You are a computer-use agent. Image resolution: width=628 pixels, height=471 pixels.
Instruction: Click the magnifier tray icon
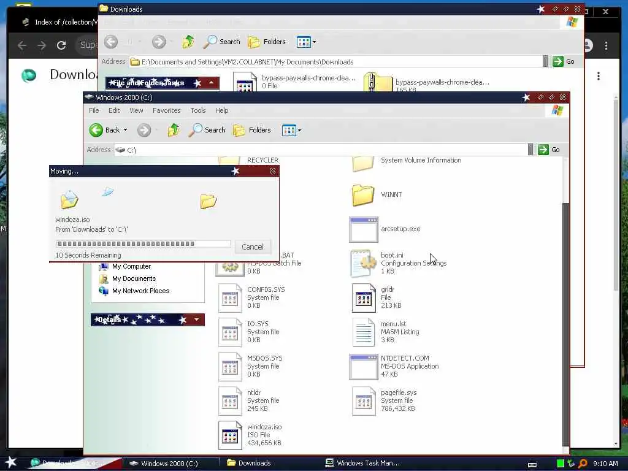coord(583,464)
